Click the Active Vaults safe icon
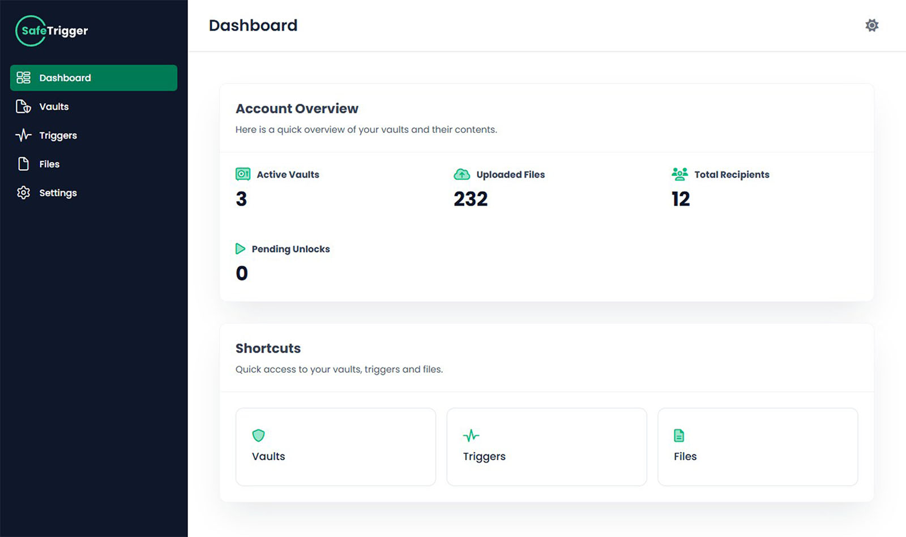This screenshot has height=537, width=906. (x=242, y=174)
